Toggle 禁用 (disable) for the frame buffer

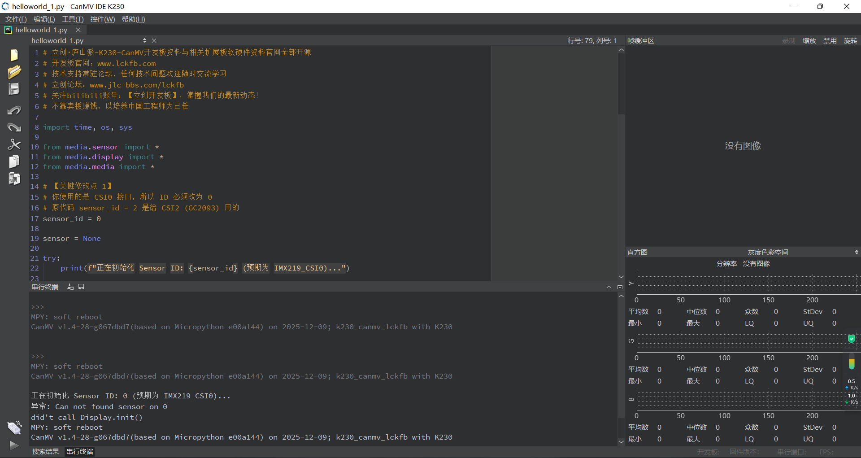(830, 41)
